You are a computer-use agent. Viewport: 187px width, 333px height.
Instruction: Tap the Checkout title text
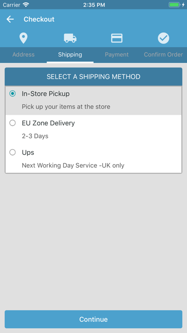pos(39,19)
